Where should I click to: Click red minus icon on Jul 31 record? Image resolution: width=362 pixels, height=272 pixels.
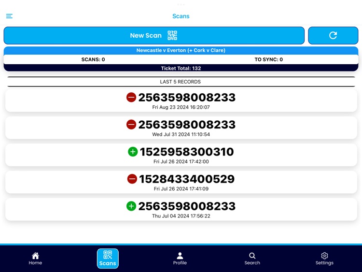131,125
